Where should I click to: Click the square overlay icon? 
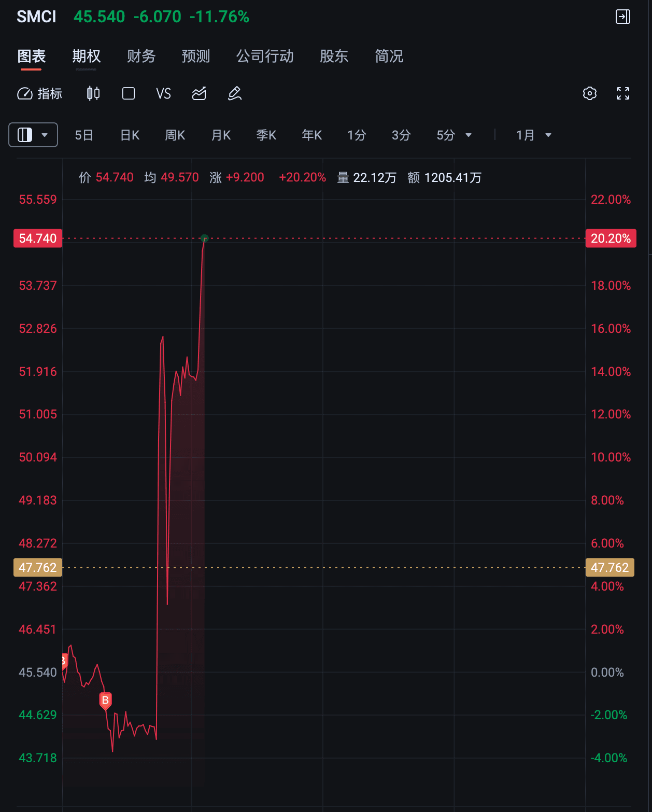coord(129,93)
